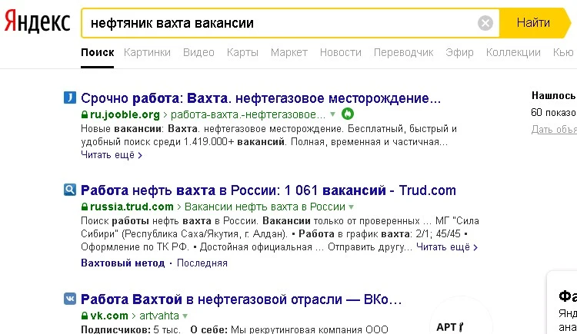Click the magnifier favicon of Trud.com result
The width and height of the screenshot is (577, 334).
69,190
